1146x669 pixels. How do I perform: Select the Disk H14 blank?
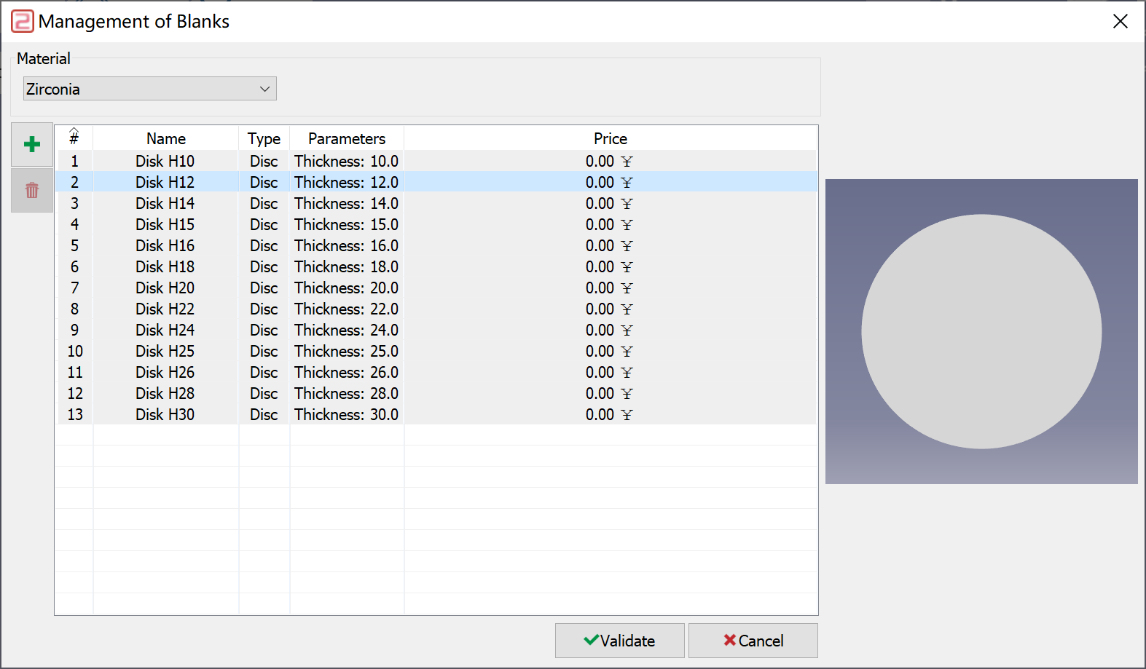(436, 203)
